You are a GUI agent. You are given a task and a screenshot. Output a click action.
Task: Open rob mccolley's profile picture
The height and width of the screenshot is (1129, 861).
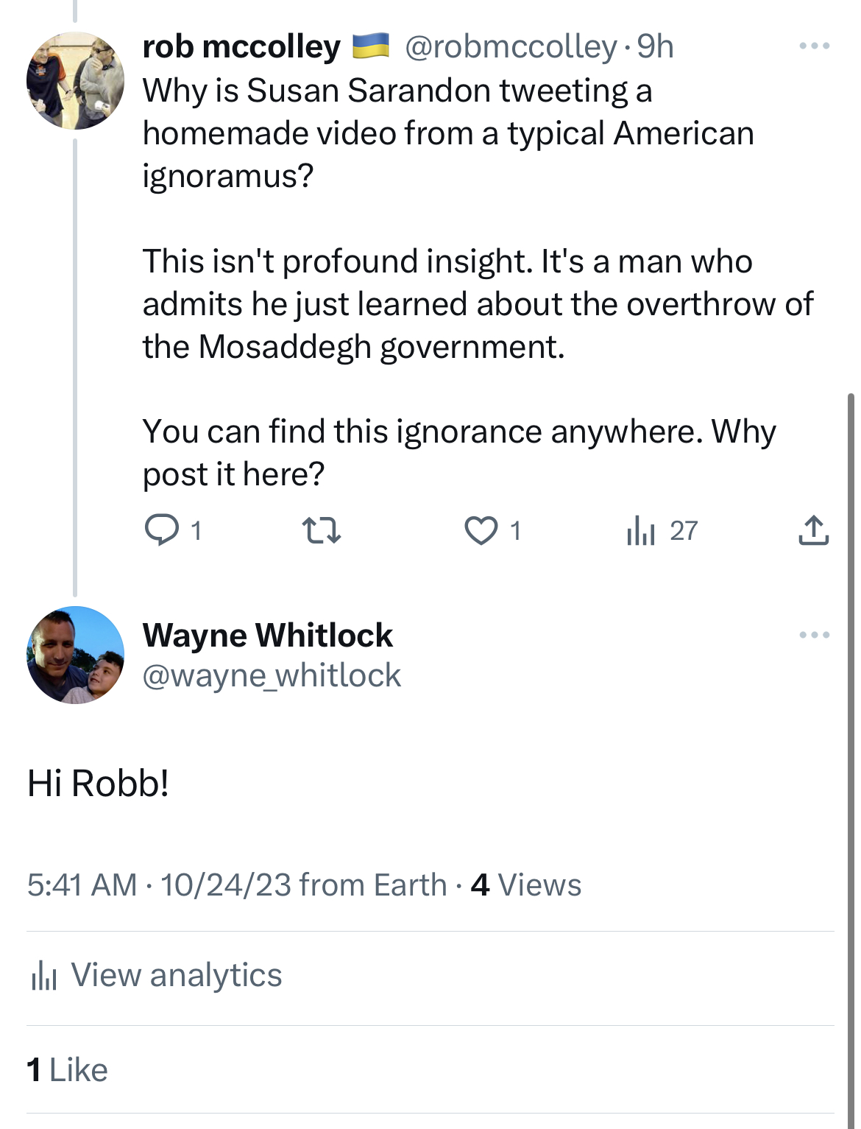click(75, 80)
